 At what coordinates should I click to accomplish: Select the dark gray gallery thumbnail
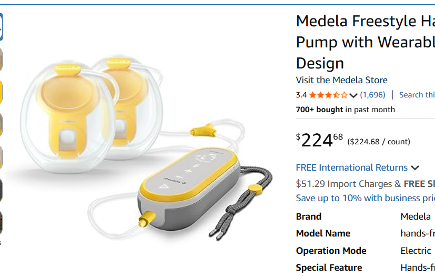click(1, 190)
